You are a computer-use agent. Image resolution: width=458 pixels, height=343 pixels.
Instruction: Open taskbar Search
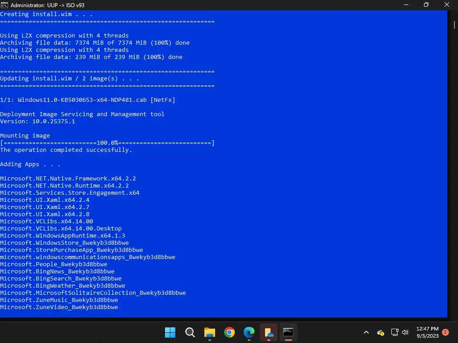(x=190, y=332)
